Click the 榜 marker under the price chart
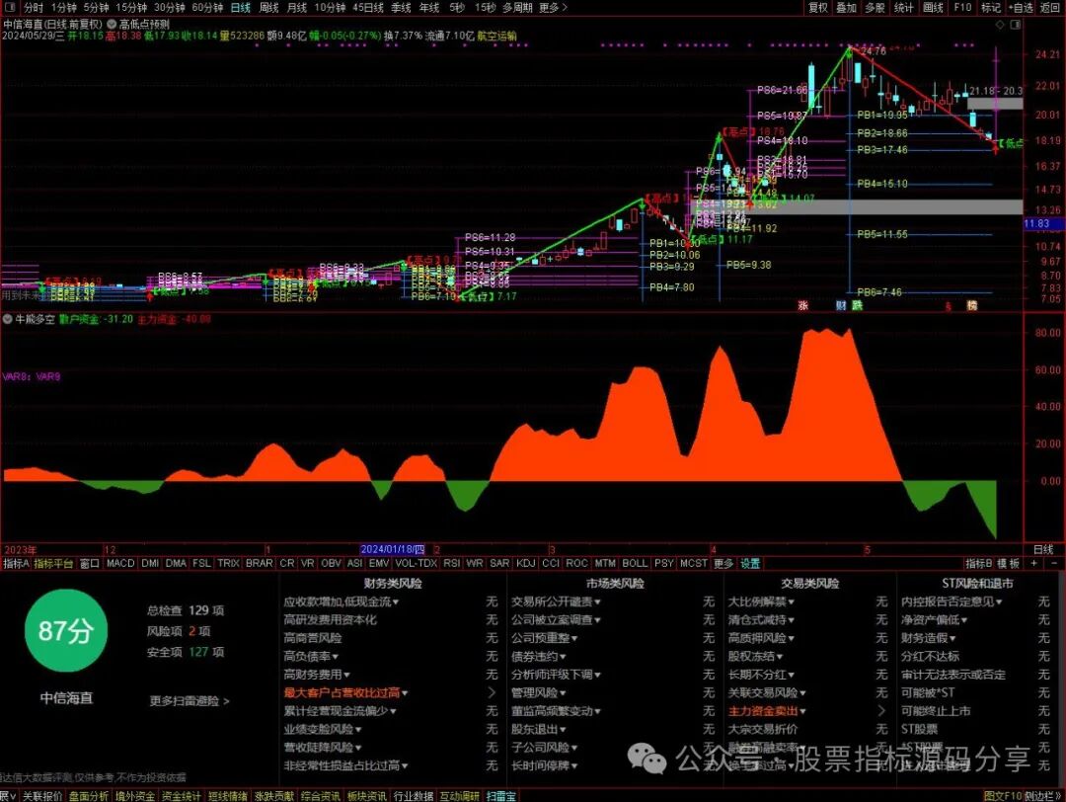The width and height of the screenshot is (1066, 802). (972, 305)
